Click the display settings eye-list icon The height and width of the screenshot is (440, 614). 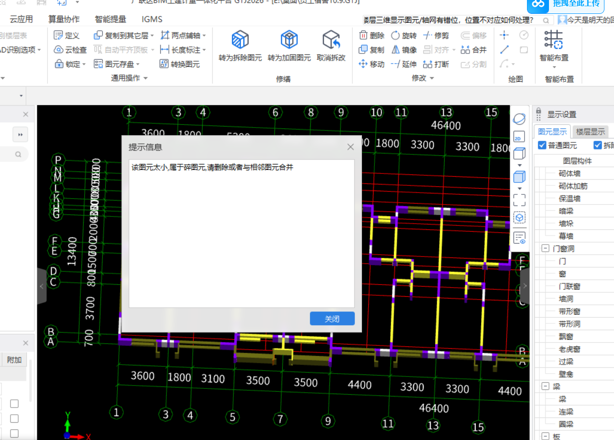point(519,237)
